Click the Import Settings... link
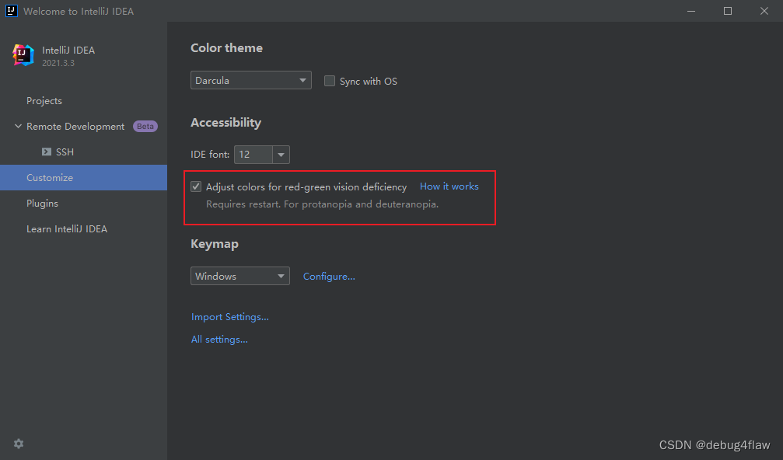This screenshot has width=783, height=460. (229, 317)
